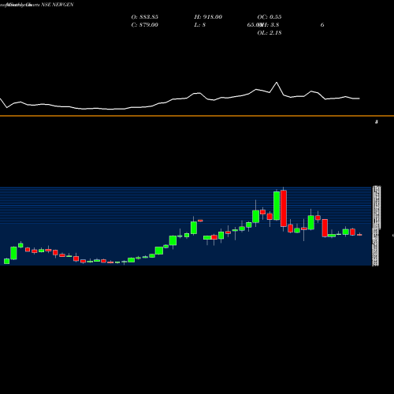The width and height of the screenshot is (394, 394).
Task: Click the high price value 'H: 918.00'
Action: pyautogui.click(x=208, y=17)
